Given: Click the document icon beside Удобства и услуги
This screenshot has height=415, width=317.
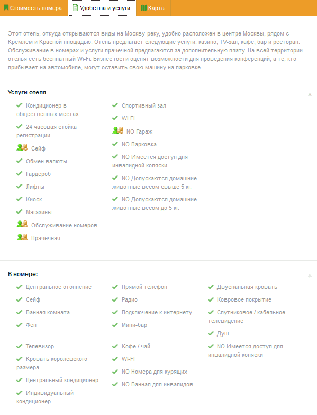Looking at the screenshot, I should click(x=75, y=8).
